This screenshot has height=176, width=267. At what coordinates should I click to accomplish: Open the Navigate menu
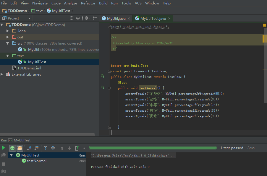click(40, 3)
